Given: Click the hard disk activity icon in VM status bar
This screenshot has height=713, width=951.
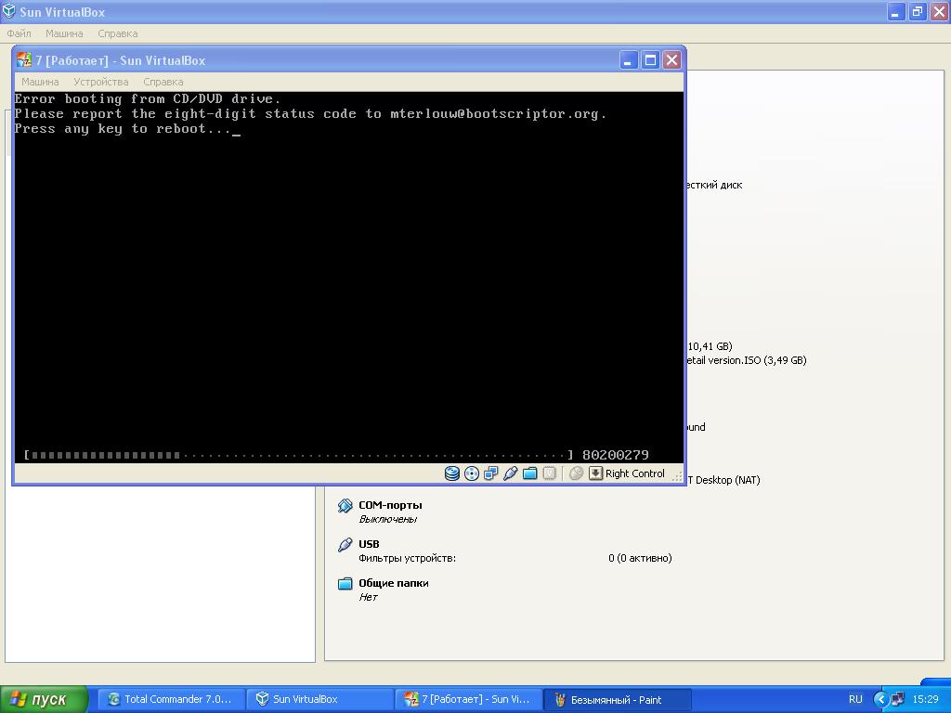Looking at the screenshot, I should click(452, 473).
